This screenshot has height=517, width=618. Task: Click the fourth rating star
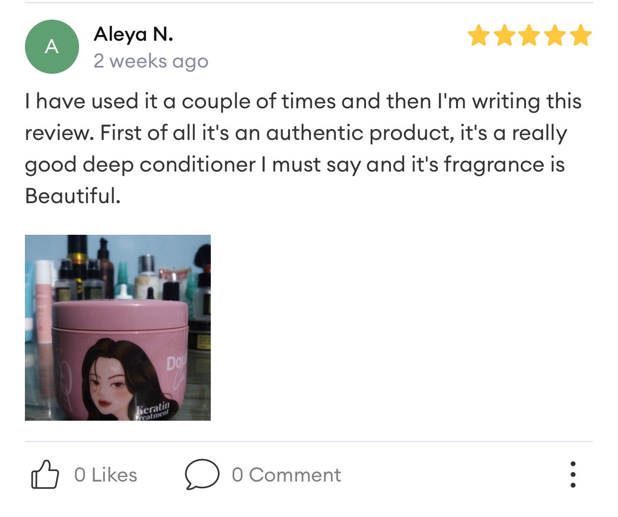(556, 36)
